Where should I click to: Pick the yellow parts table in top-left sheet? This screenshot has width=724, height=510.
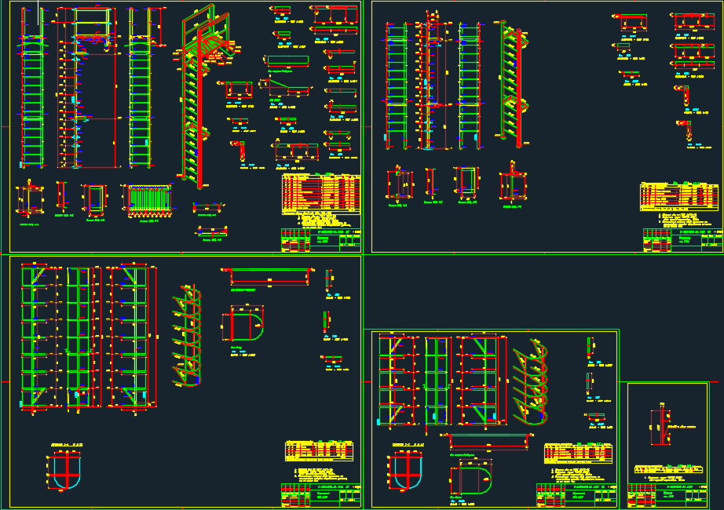coord(321,194)
